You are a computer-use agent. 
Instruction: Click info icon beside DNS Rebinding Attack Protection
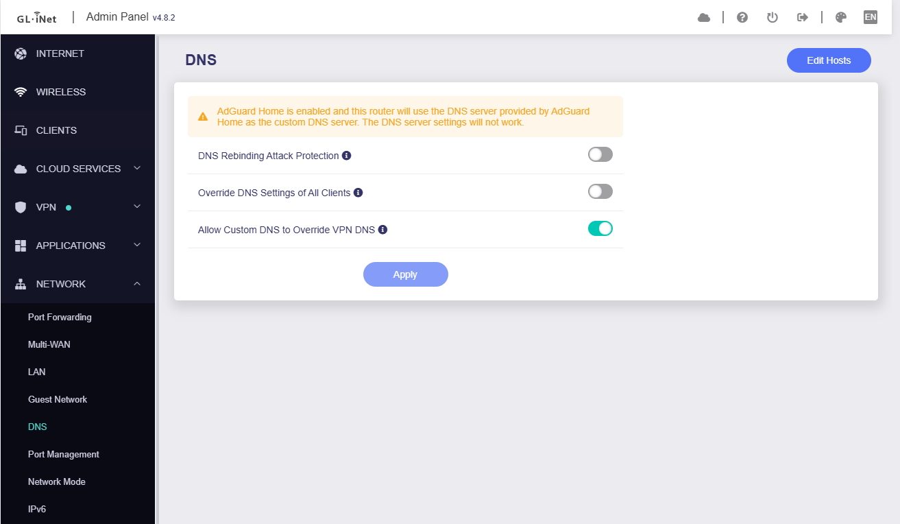click(x=347, y=156)
